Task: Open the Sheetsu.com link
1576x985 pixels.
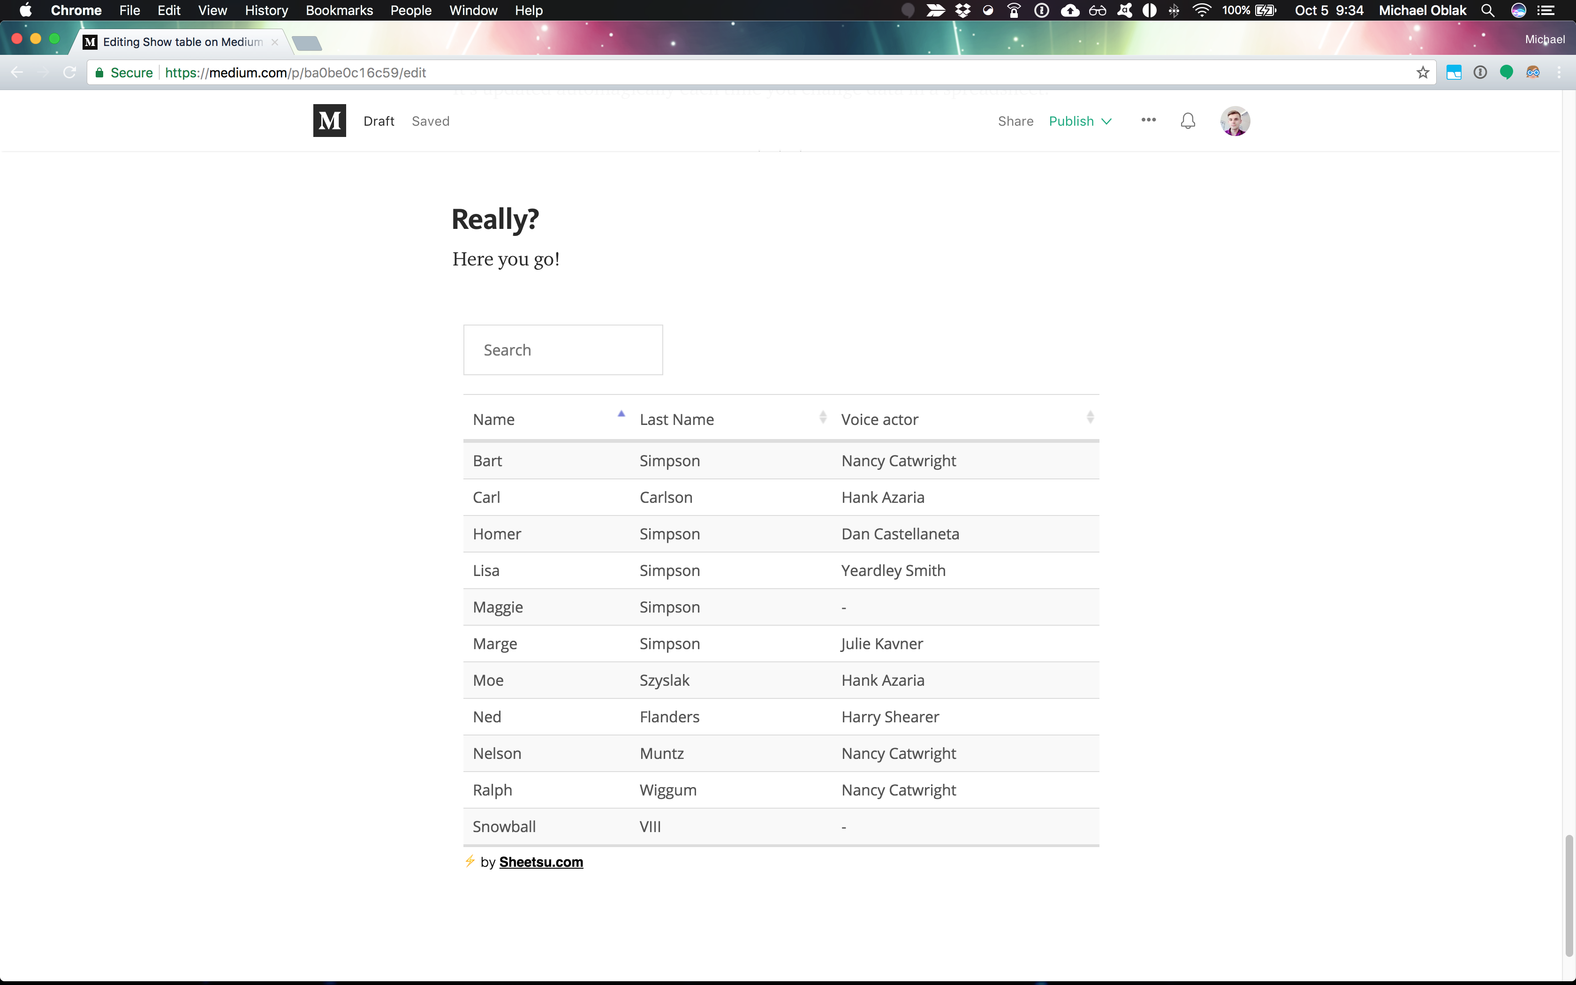Action: [x=540, y=862]
